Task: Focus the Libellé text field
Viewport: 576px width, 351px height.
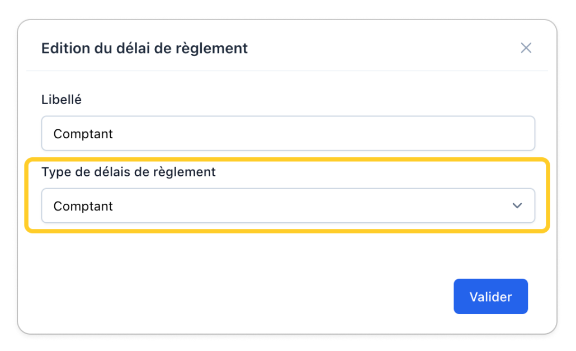Action: coord(288,134)
